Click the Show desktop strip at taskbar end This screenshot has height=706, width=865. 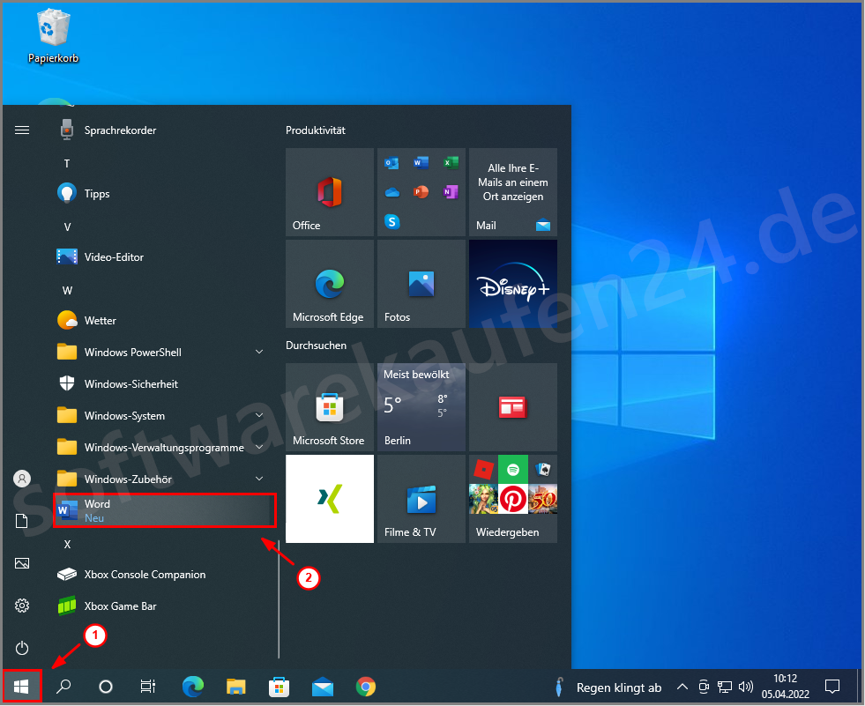(x=860, y=687)
